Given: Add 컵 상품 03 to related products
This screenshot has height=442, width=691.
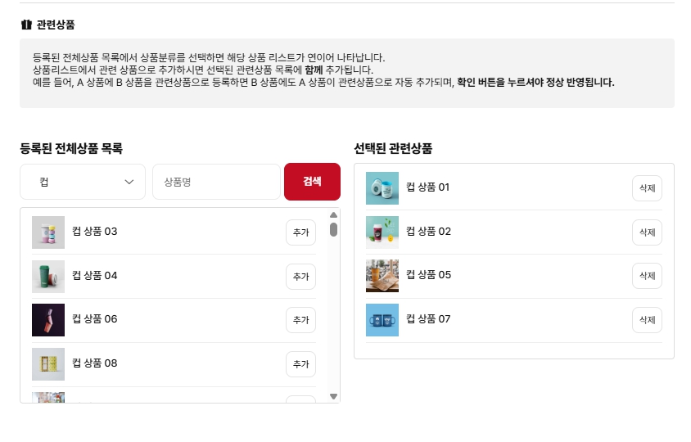Looking at the screenshot, I should [300, 232].
